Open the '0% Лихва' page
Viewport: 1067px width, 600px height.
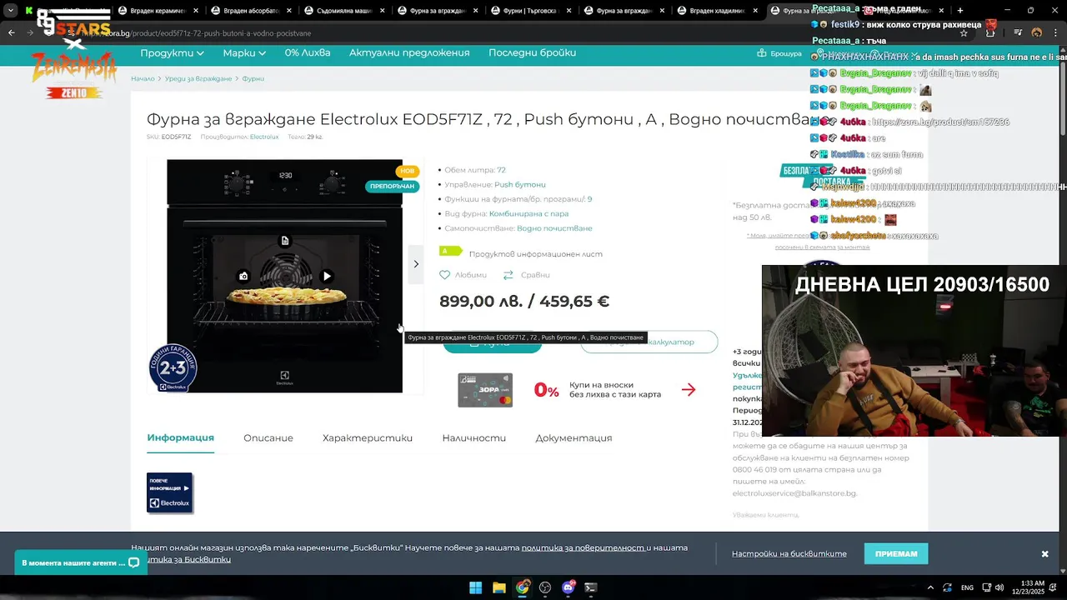308,52
